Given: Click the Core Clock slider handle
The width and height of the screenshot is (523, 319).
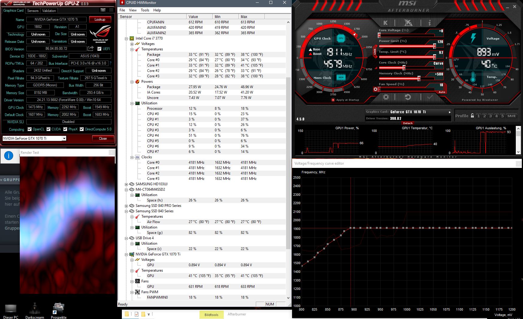Looking at the screenshot, I should coord(404,68).
